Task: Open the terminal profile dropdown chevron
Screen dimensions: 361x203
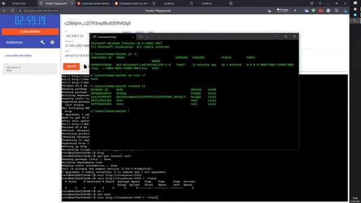Action: 147,37
